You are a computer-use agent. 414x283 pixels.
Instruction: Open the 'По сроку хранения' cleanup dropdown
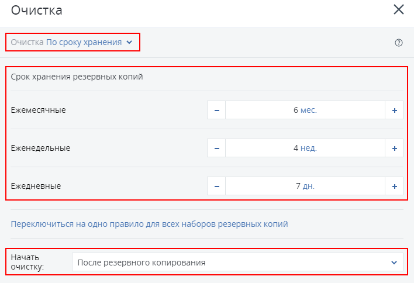tap(84, 42)
